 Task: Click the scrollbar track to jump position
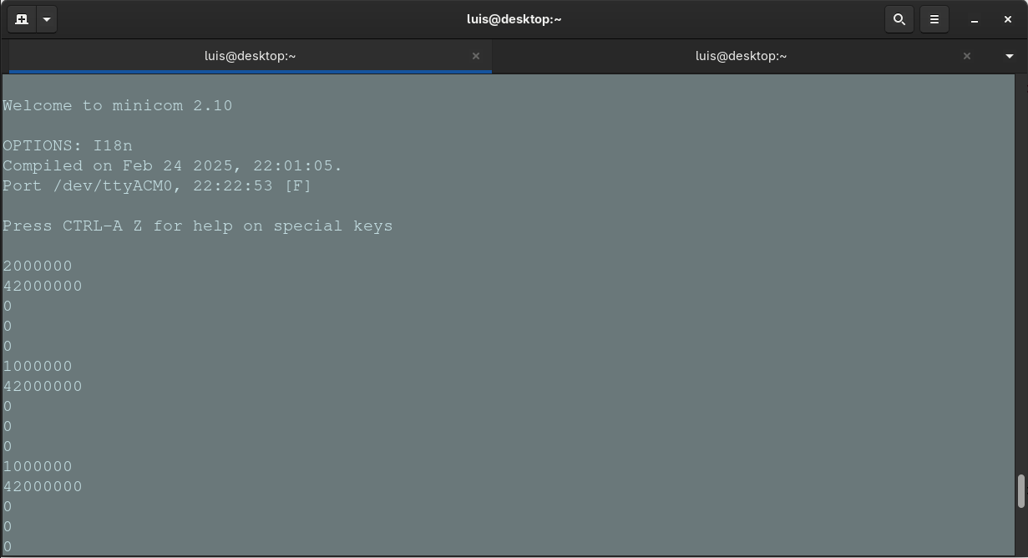[1022, 251]
